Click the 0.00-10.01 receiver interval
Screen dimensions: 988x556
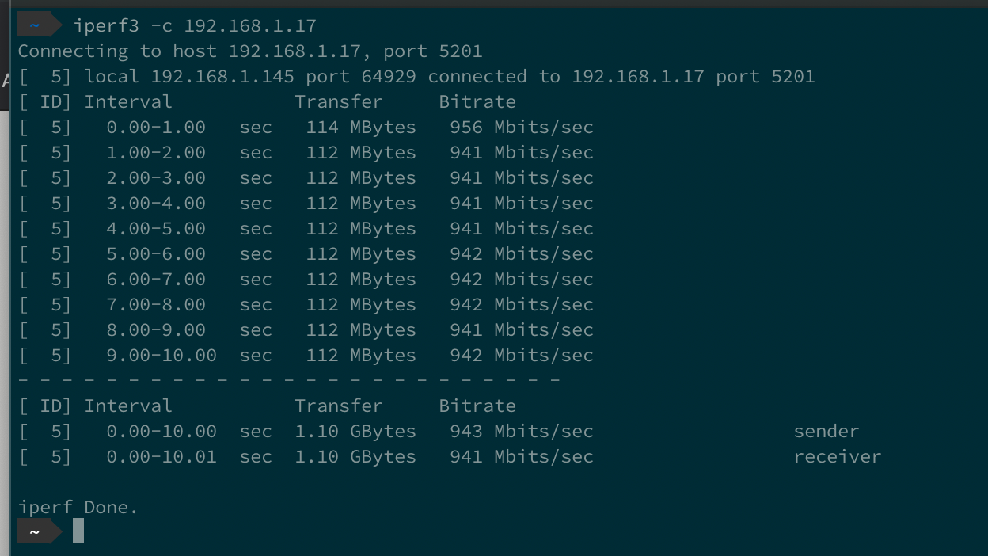pyautogui.click(x=161, y=457)
